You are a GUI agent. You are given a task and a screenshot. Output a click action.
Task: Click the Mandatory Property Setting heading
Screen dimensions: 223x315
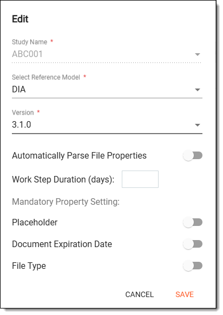pos(65,201)
